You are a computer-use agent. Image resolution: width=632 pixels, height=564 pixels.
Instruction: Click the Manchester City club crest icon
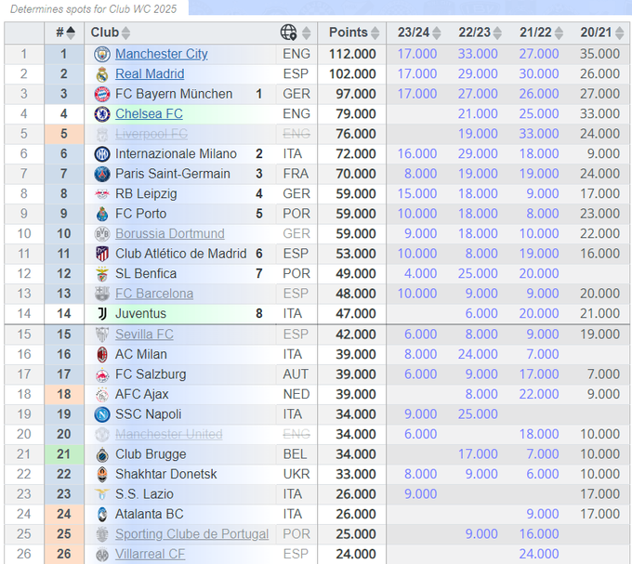102,54
